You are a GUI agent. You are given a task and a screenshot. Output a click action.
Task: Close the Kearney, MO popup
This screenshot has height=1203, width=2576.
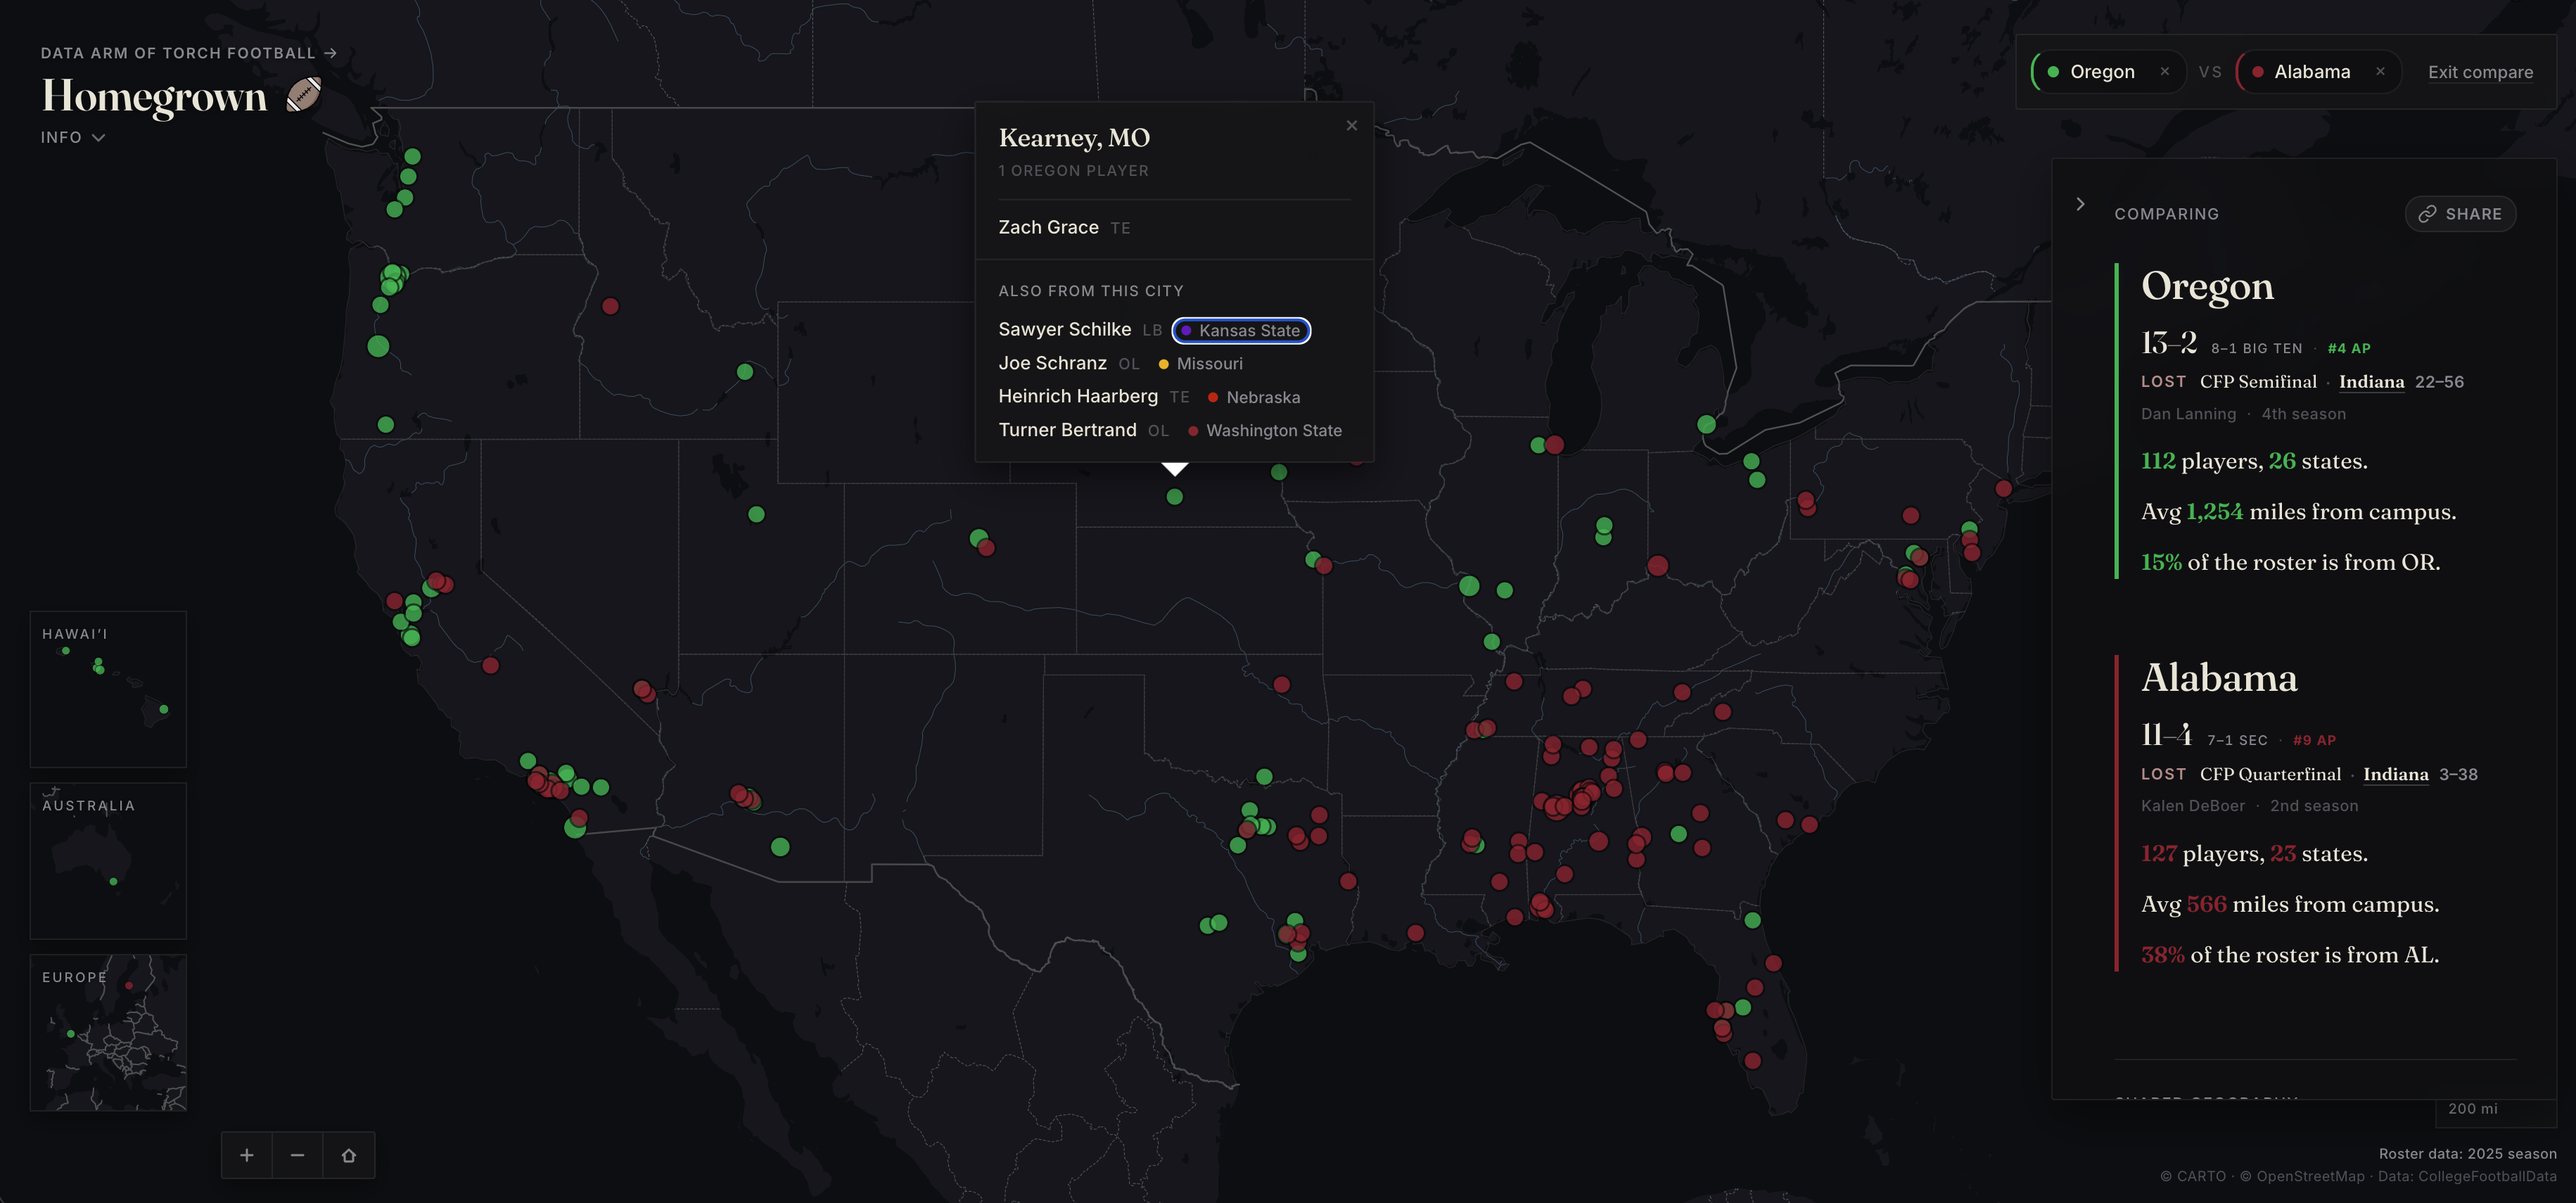(1352, 125)
